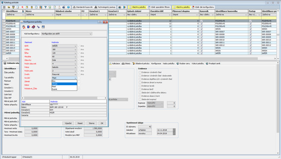This screenshot has height=159, width=281.
Task: Open Technologický postup from toolbar
Action: point(105,7)
